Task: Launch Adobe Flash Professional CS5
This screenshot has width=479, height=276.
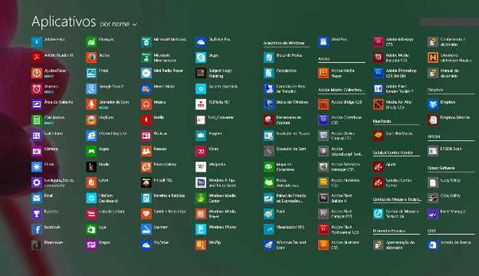Action: [x=338, y=229]
